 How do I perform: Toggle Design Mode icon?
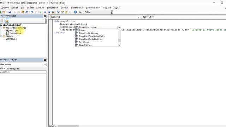tap(53, 12)
